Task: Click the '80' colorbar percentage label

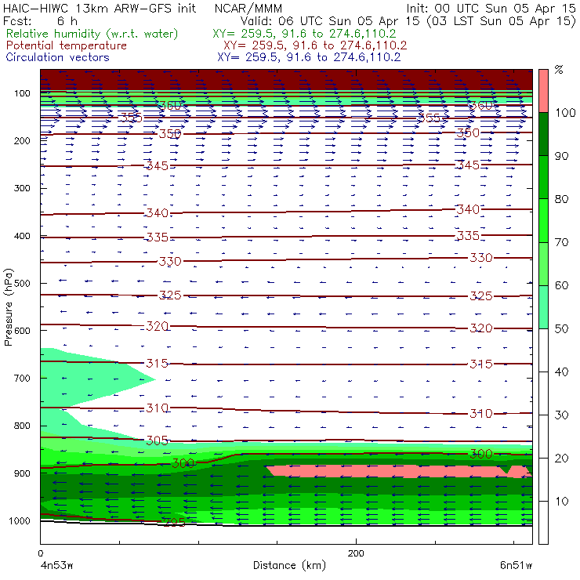Action: (561, 199)
